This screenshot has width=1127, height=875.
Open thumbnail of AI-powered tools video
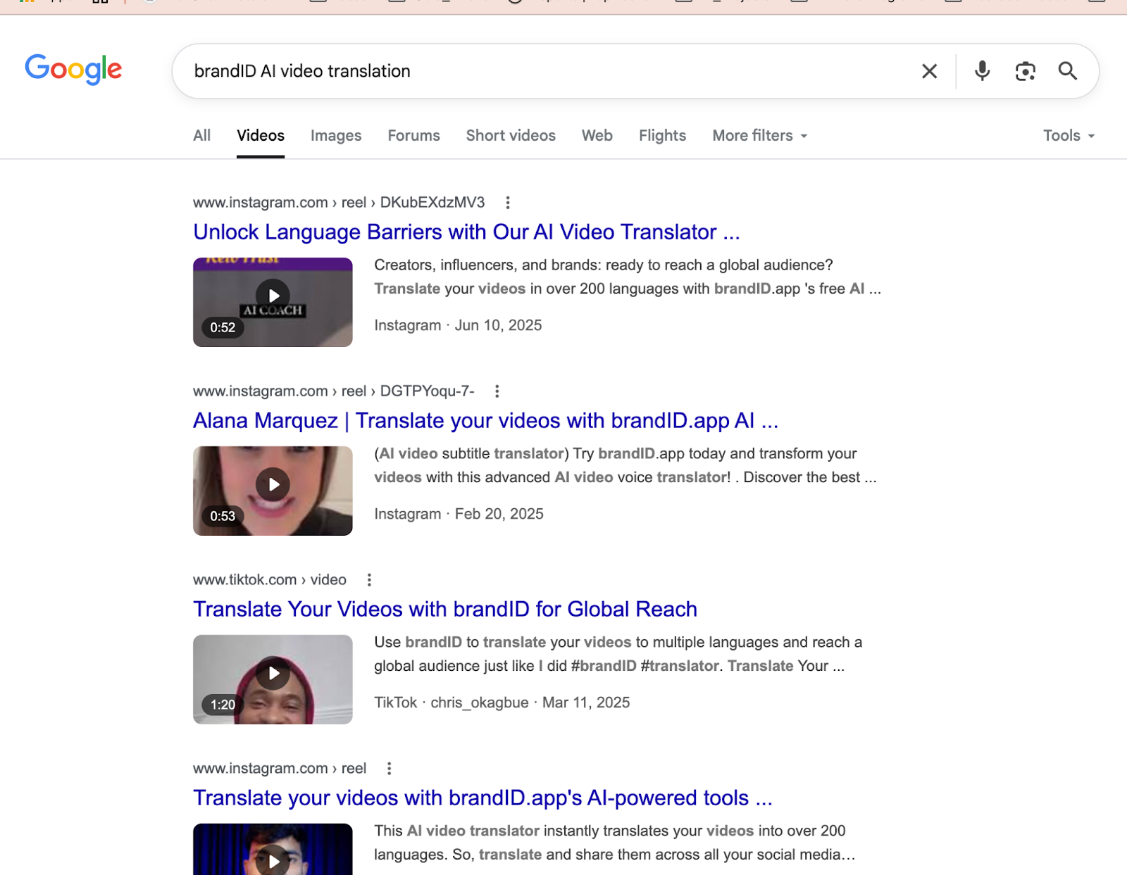pyautogui.click(x=273, y=850)
